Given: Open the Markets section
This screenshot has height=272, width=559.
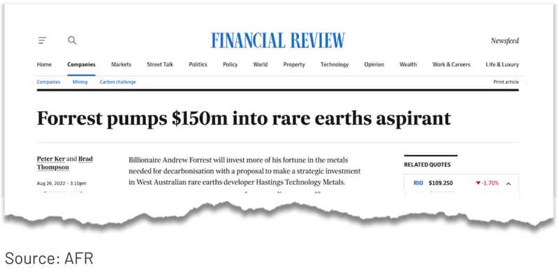Looking at the screenshot, I should point(121,64).
